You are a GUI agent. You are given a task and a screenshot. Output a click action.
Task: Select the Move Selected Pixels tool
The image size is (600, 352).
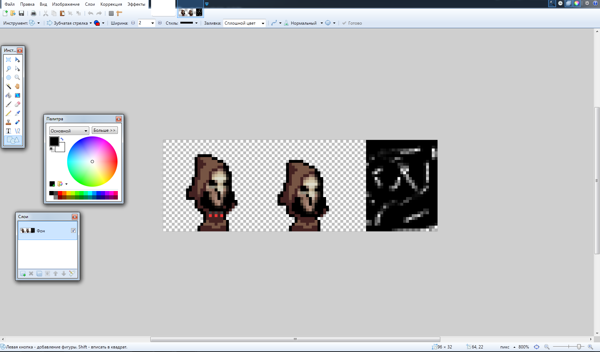click(17, 60)
